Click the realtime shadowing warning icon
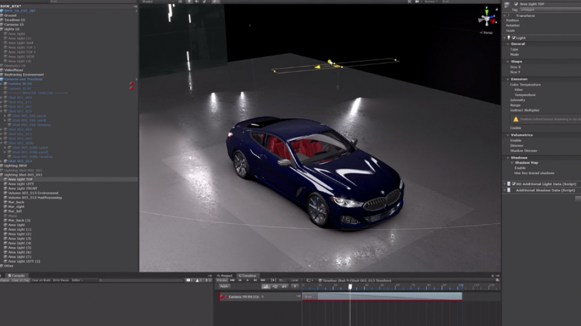581x326 pixels. click(x=516, y=119)
